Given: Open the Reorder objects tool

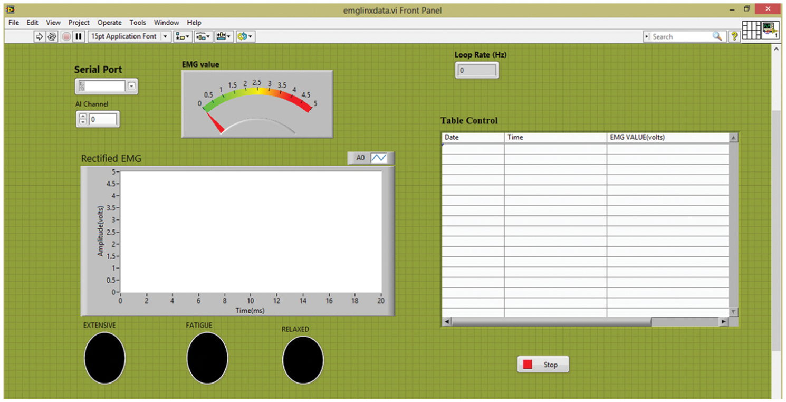Looking at the screenshot, I should (x=245, y=36).
